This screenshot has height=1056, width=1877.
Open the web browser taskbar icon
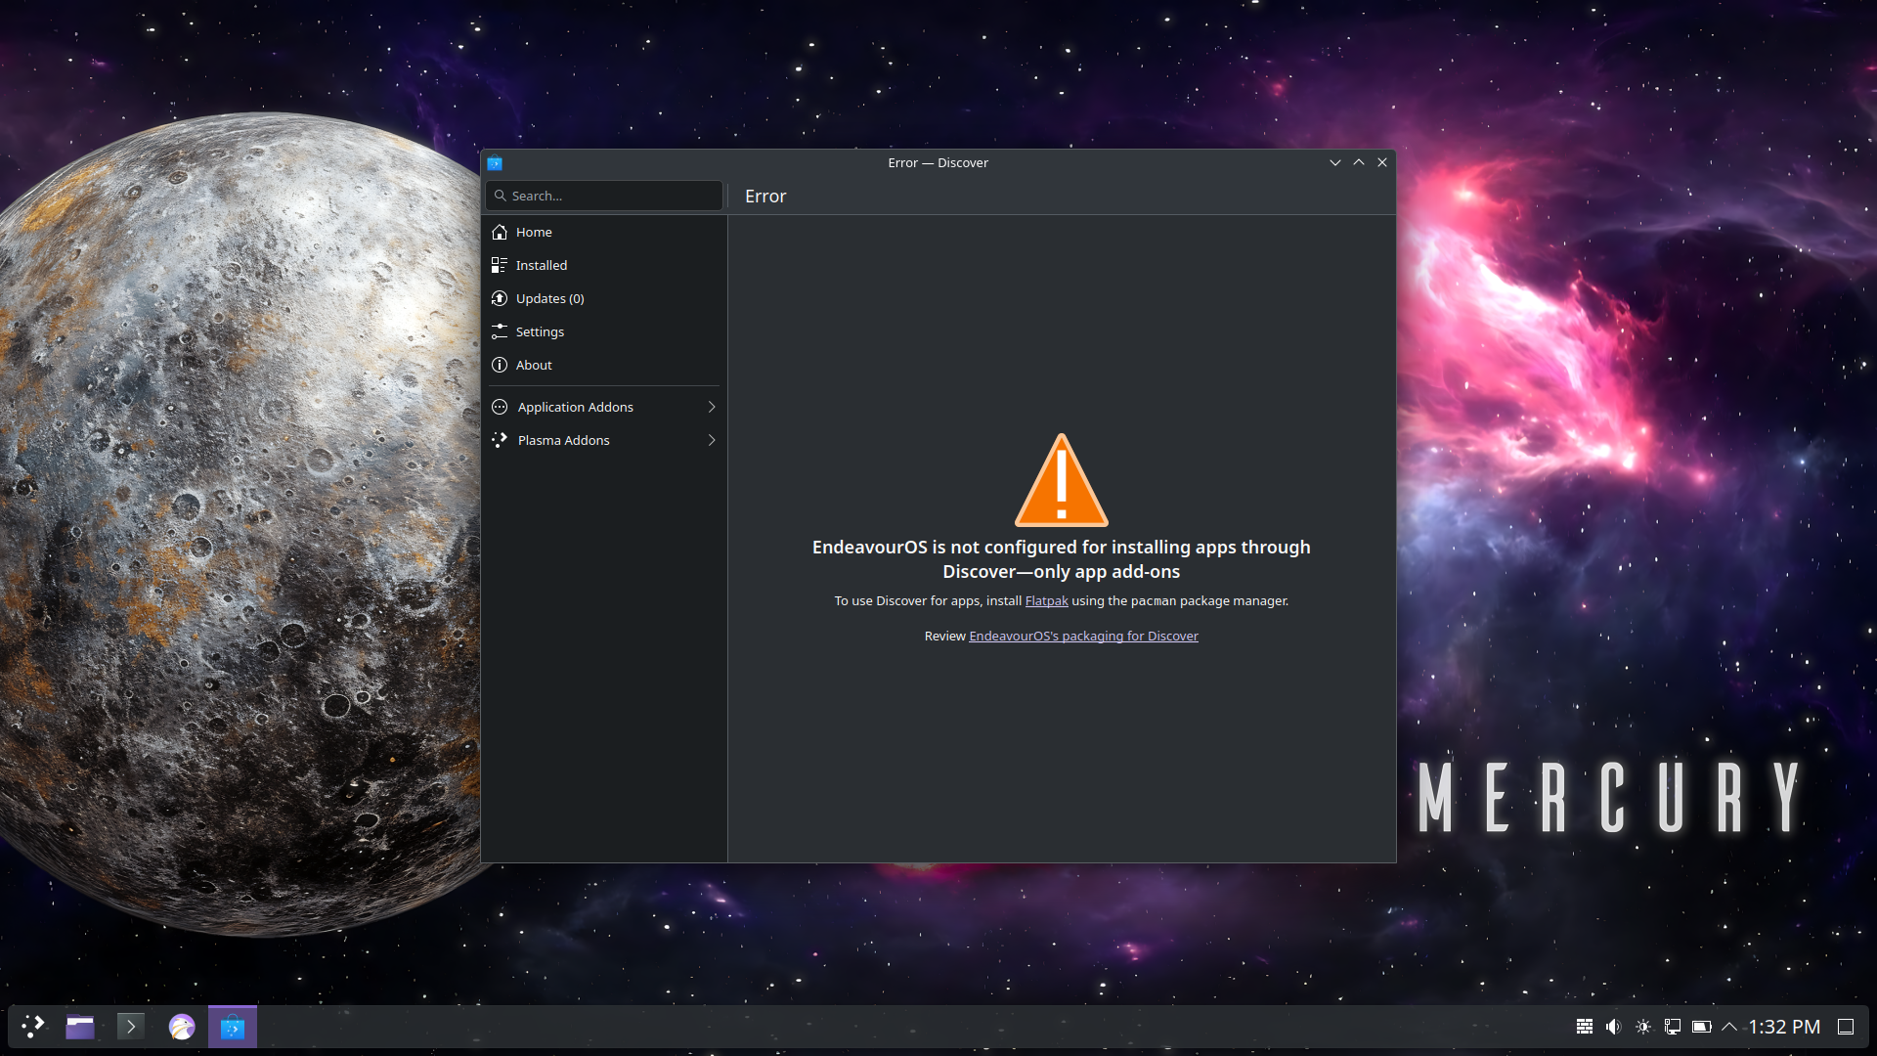pos(182,1027)
